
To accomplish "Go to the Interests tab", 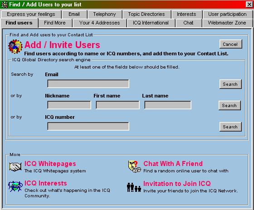I will [x=186, y=14].
